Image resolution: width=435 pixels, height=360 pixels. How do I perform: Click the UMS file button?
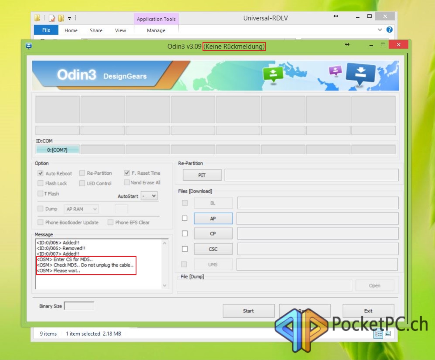coord(213,264)
